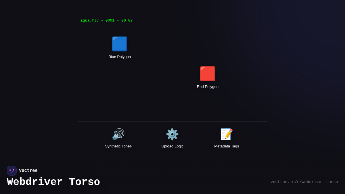Open vectree.io/c/webdriver-torso channel link
This screenshot has width=345, height=194.
coord(304,182)
